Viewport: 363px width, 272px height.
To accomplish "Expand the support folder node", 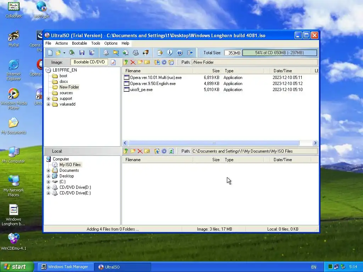I will tap(48, 98).
